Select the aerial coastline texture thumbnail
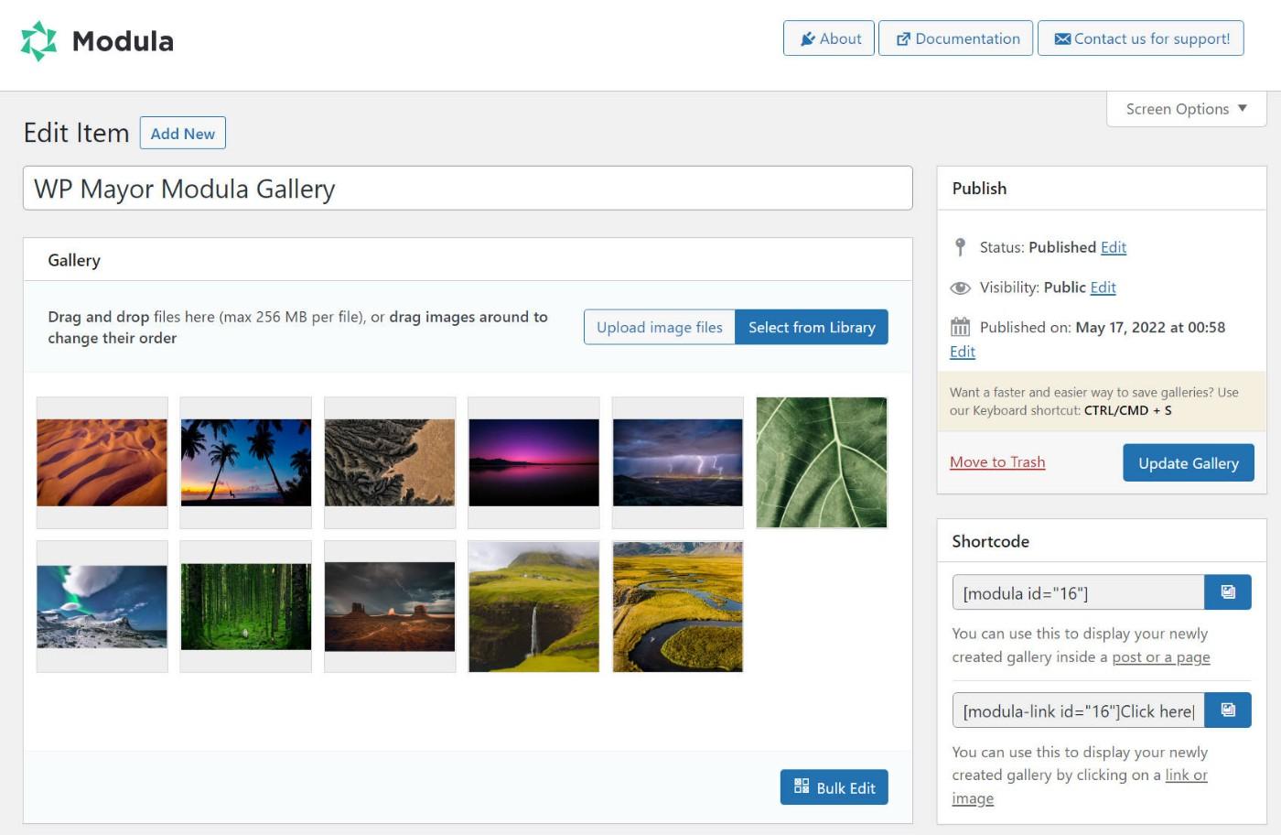 [390, 462]
